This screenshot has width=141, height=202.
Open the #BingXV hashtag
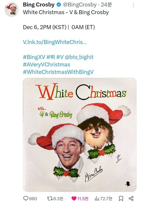(34, 57)
